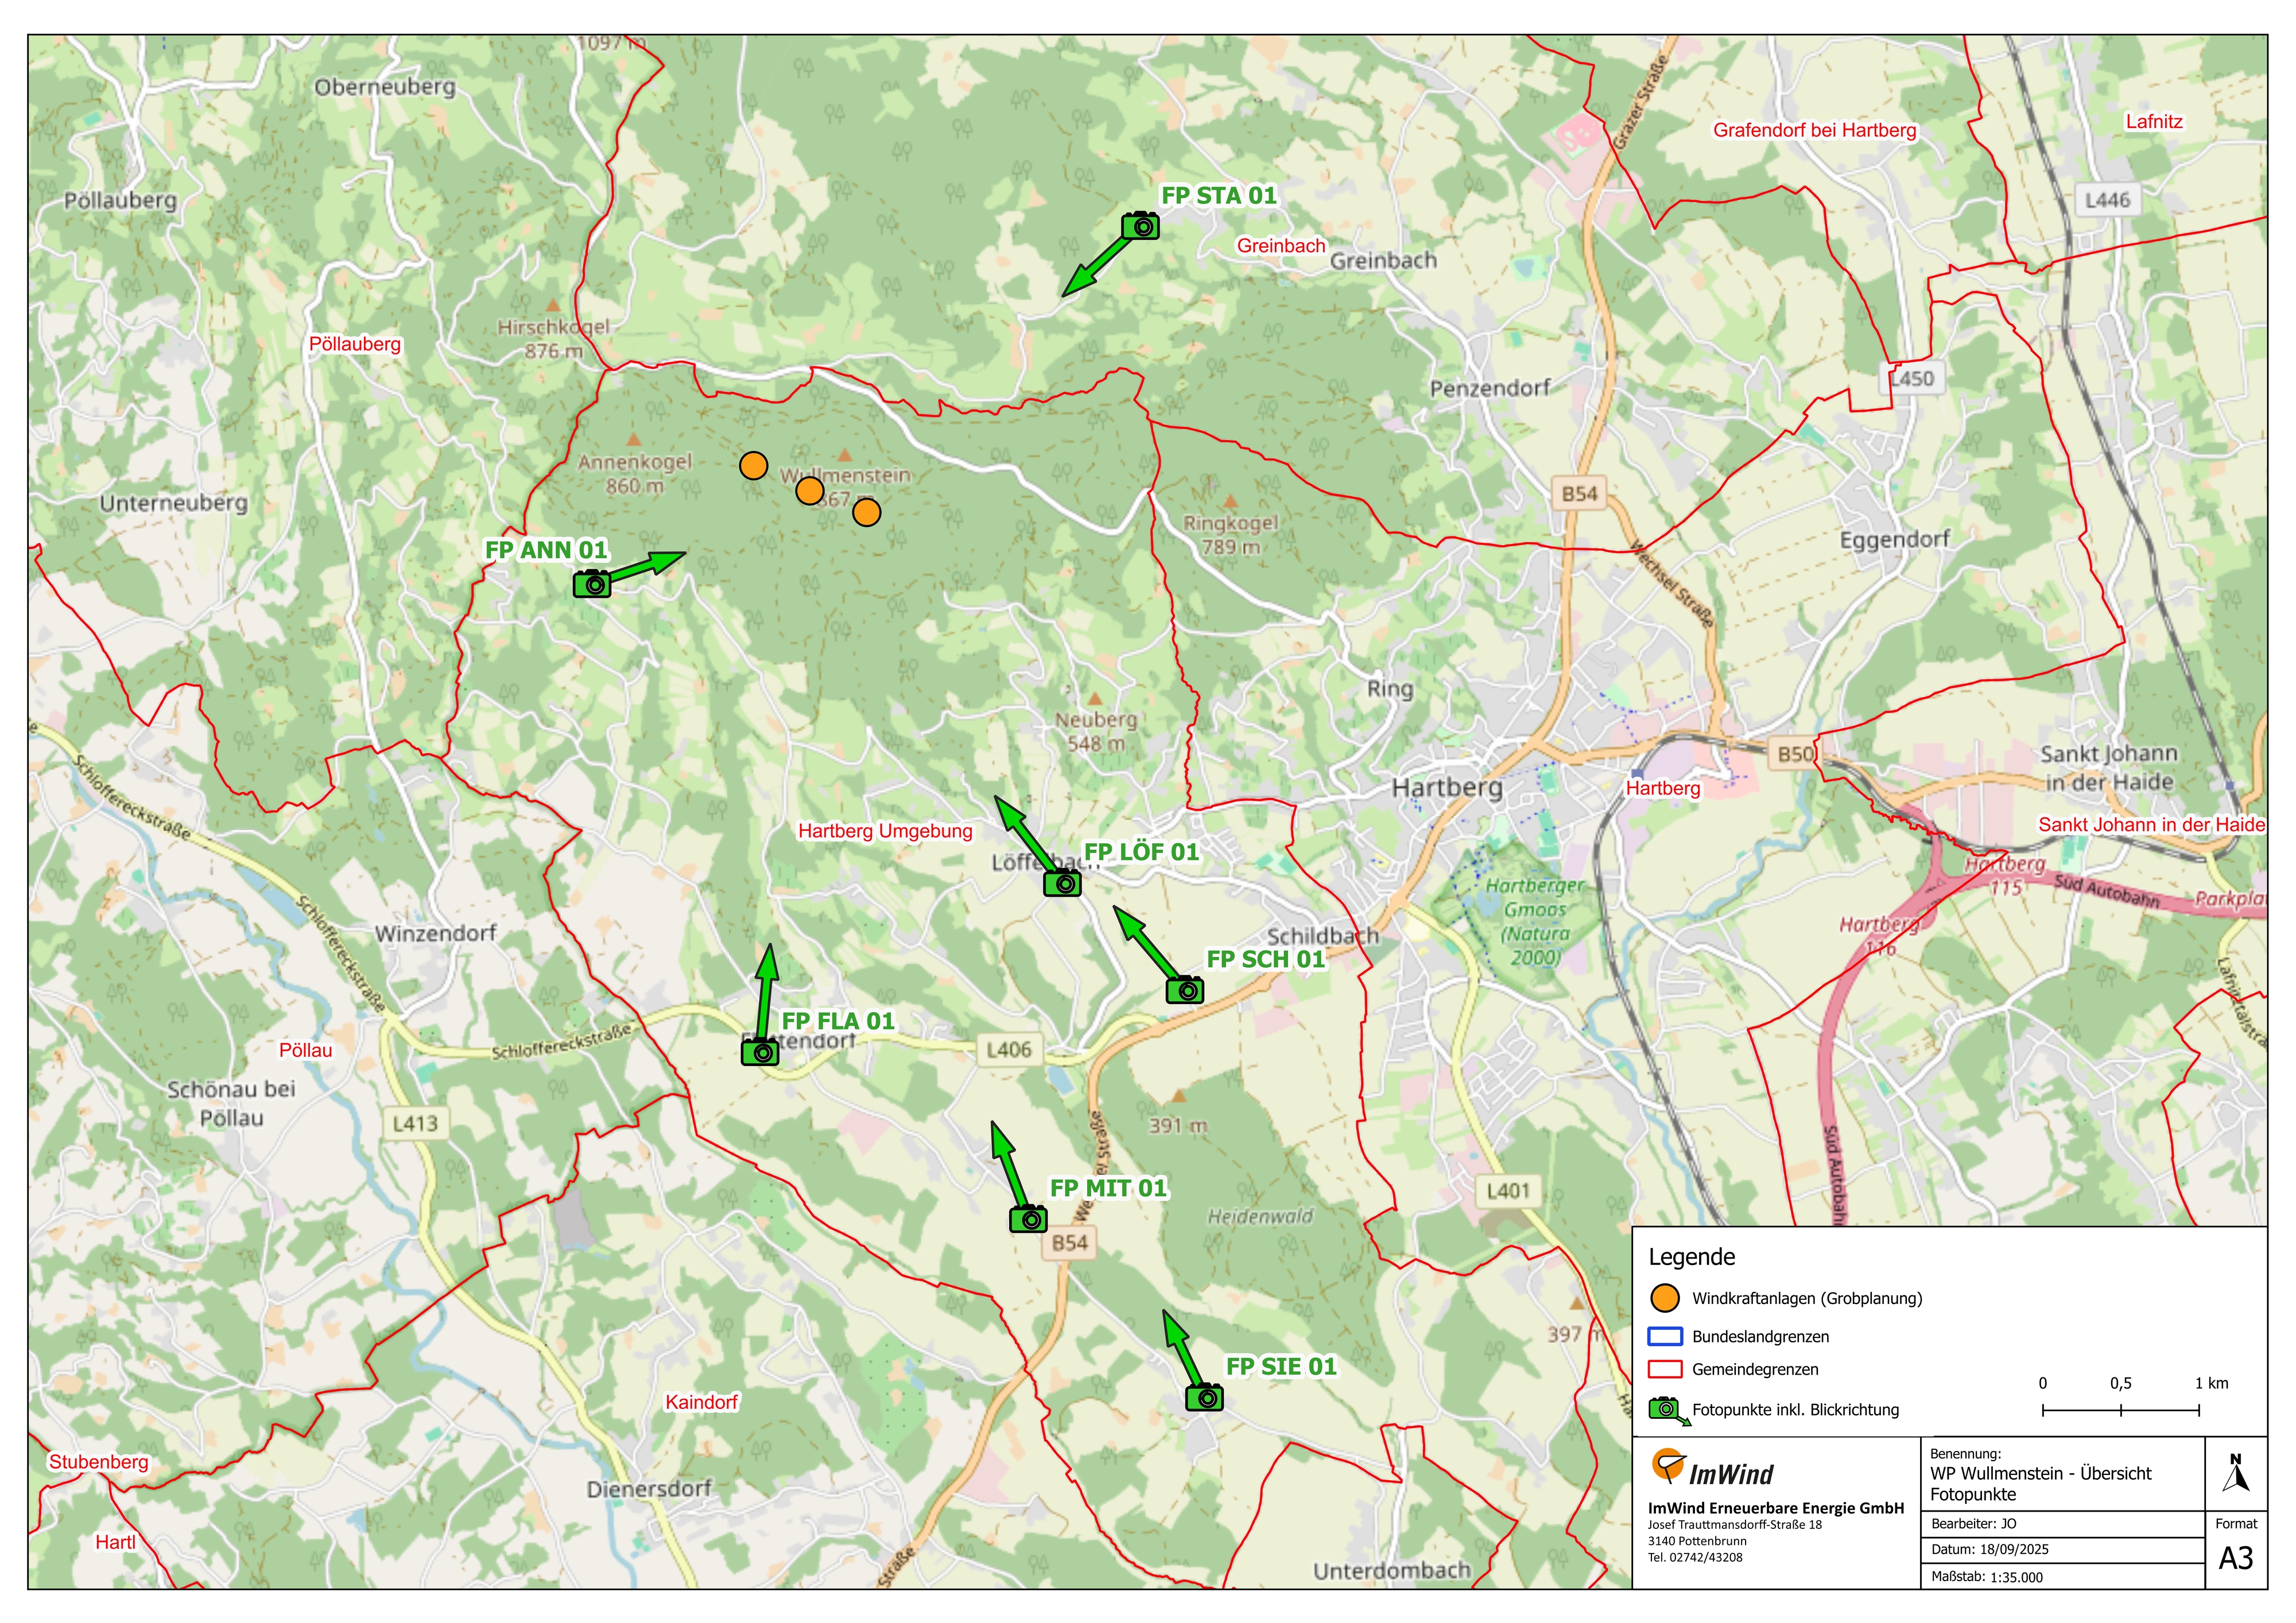Viewport: 2296px width, 1623px height.
Task: Click the FP STA 01 camera icon
Action: [x=1140, y=226]
